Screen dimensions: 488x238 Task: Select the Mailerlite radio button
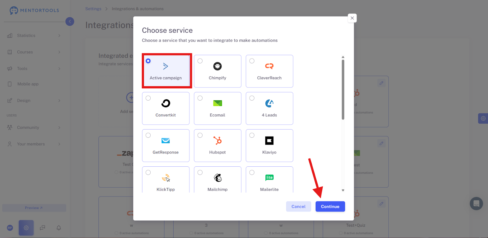pos(252,172)
